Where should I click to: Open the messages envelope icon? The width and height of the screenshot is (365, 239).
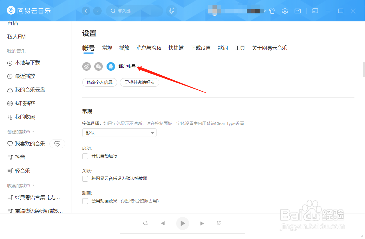click(x=298, y=11)
